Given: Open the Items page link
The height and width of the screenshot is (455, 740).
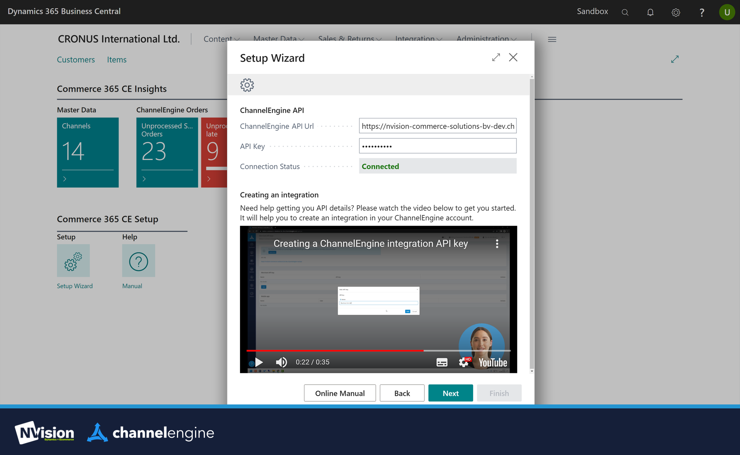Looking at the screenshot, I should point(116,60).
